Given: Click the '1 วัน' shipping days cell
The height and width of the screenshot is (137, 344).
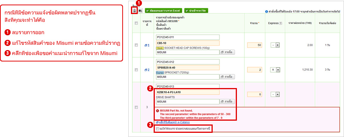Looking at the screenshot, I should click(x=328, y=45).
